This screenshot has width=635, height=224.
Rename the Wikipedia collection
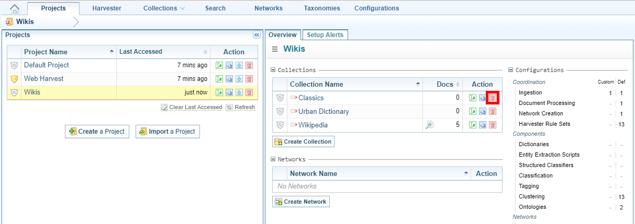(473, 125)
